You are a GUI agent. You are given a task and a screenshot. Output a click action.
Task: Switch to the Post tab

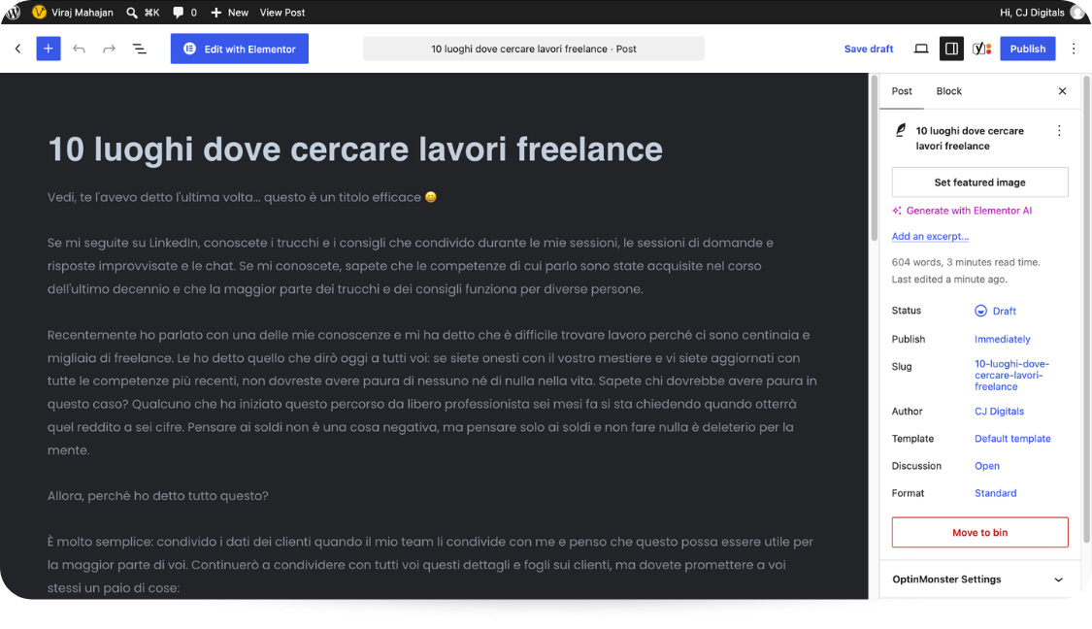(x=901, y=91)
